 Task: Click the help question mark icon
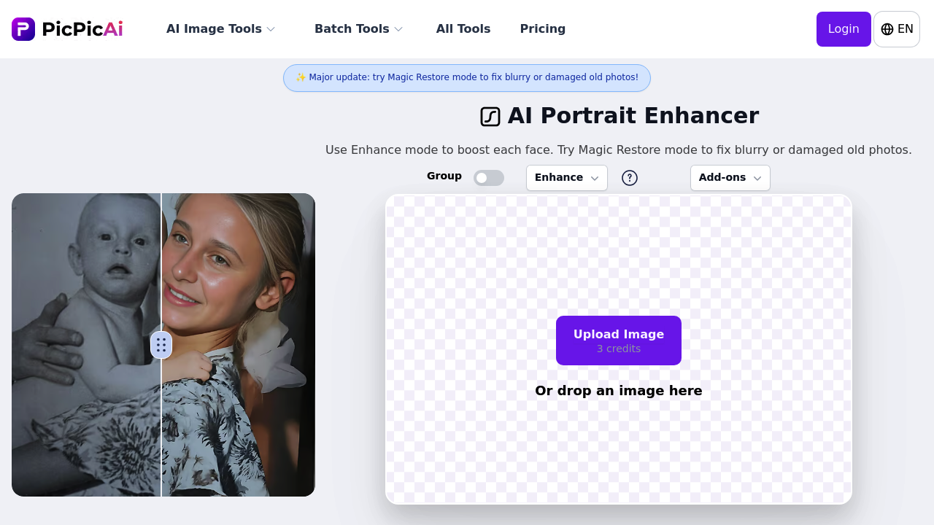629,177
